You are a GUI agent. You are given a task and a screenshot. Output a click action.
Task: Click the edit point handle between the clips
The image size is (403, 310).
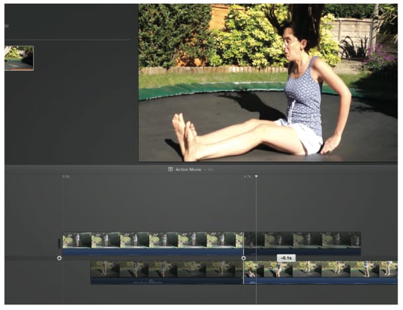[x=243, y=258]
